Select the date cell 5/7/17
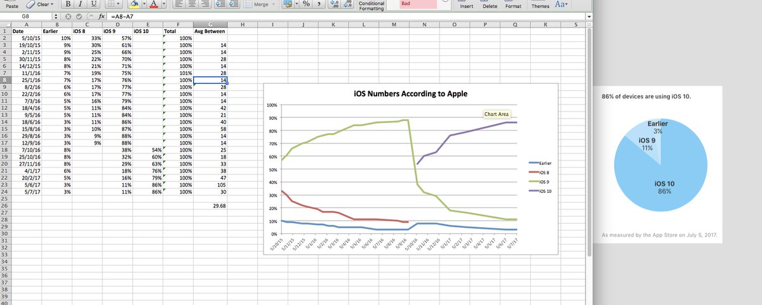Viewport: 762px width, 305px height. 26,191
